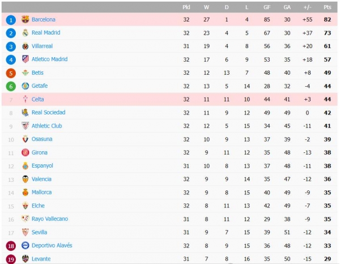The width and height of the screenshot is (340, 264).
Task: Sort by the GF column header
Action: pyautogui.click(x=266, y=7)
